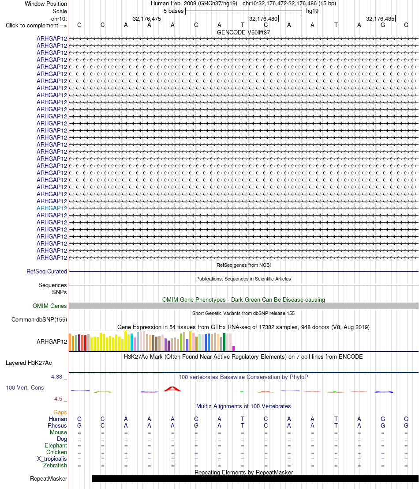Click the -4.5 PhyloP lower scale value
This screenshot has height=489, width=419.
[57, 399]
